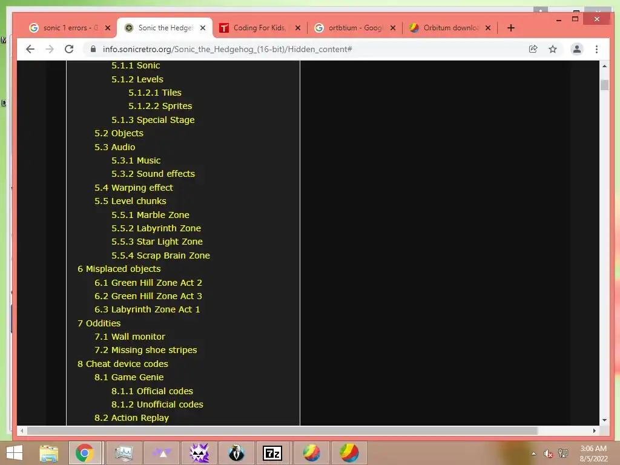Viewport: 620px width, 465px height.
Task: Close the 'Coding For Kids' tab
Action: [x=298, y=28]
